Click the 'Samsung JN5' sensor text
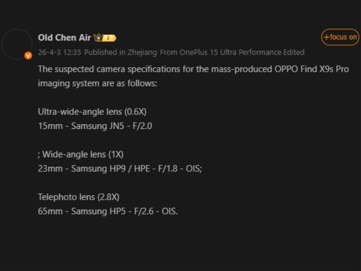The width and height of the screenshot is (361, 271). [98, 126]
